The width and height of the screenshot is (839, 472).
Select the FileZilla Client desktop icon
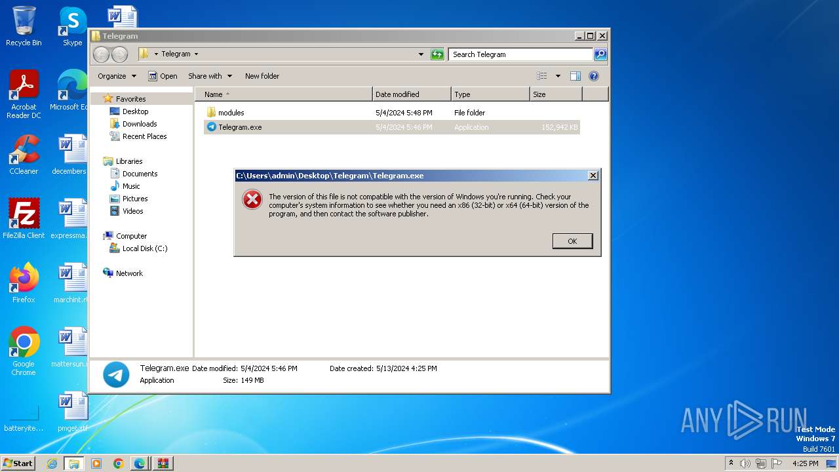click(24, 219)
